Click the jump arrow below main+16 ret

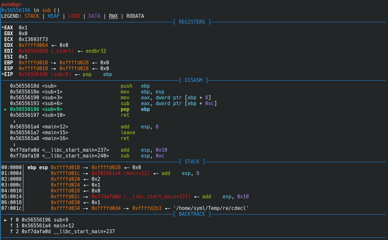click(x=14, y=144)
